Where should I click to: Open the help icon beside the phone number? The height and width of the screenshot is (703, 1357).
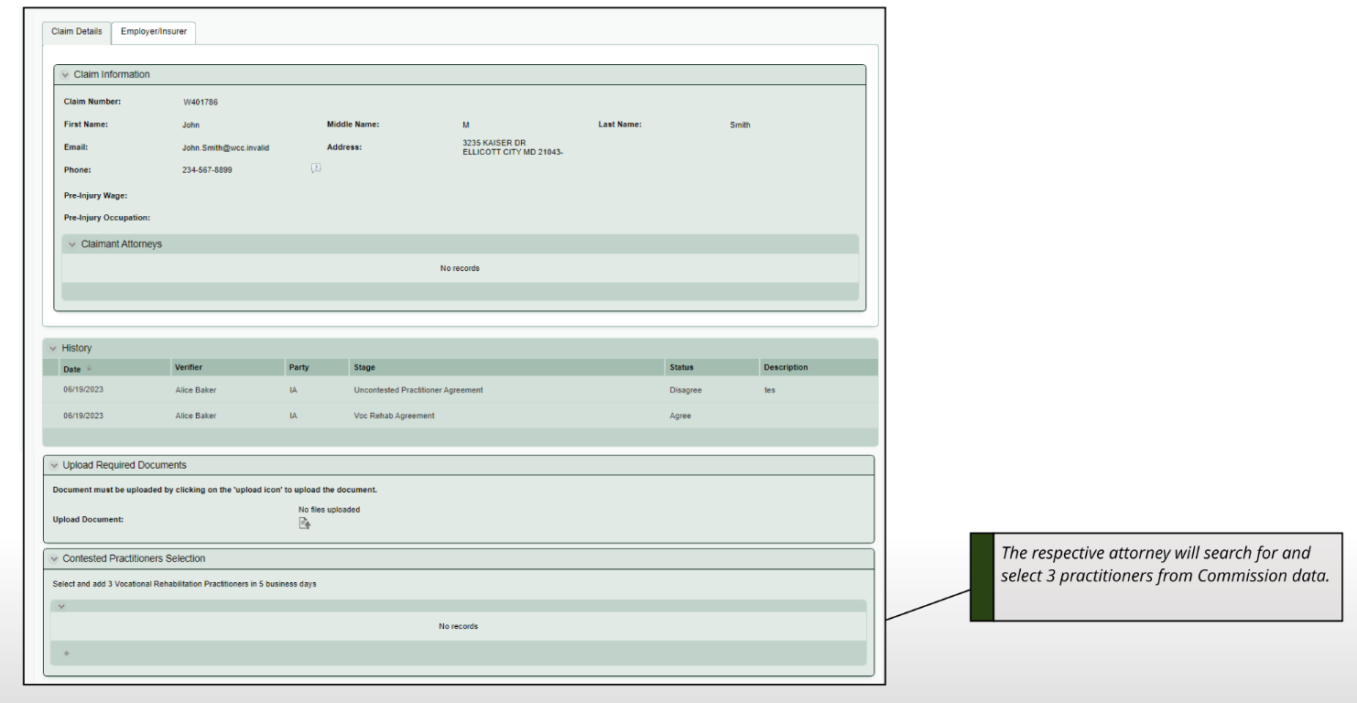[x=315, y=168]
